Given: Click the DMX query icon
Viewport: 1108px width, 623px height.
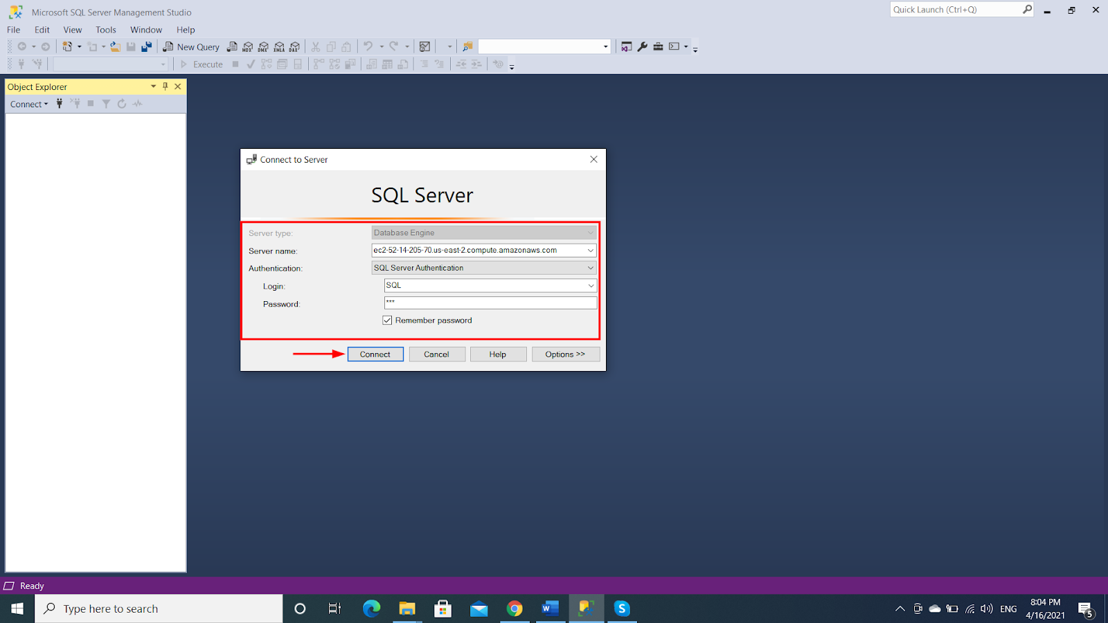Looking at the screenshot, I should point(263,47).
